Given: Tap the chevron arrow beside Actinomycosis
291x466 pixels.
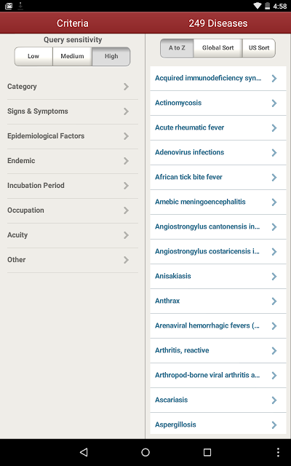Looking at the screenshot, I should pos(274,103).
